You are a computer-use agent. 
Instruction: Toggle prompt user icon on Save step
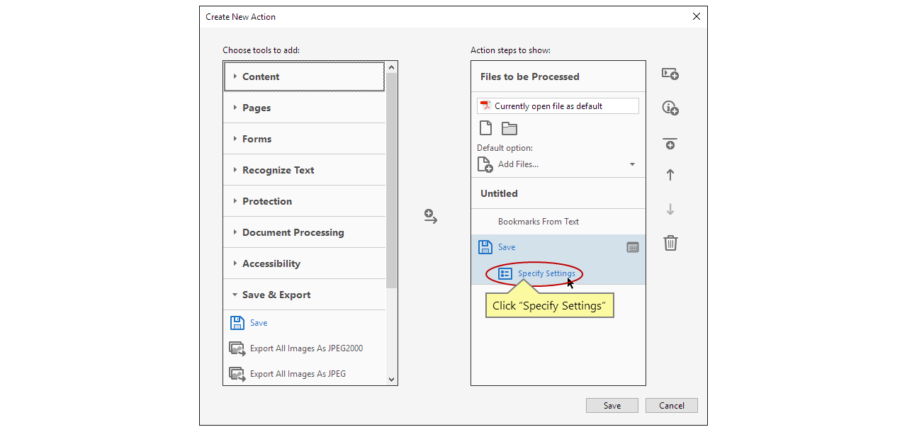click(633, 247)
